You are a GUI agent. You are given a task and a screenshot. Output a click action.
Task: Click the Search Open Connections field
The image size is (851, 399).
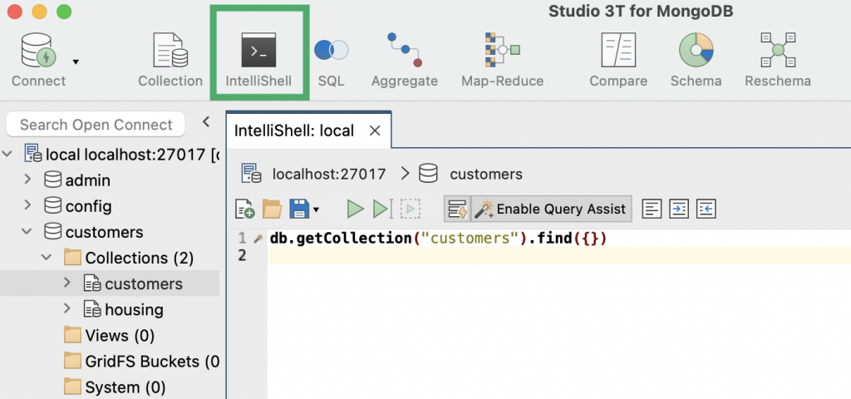click(96, 125)
